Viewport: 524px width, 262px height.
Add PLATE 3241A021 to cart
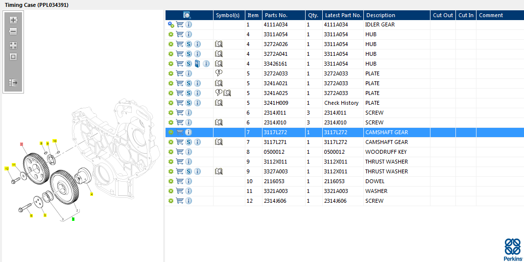pyautogui.click(x=180, y=83)
